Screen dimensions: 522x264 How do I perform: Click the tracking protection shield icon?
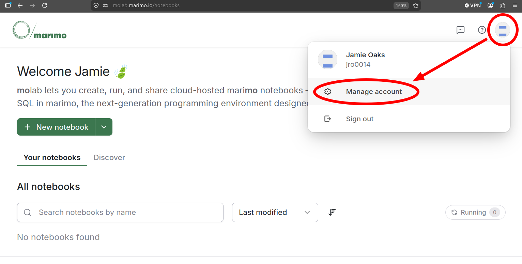click(x=96, y=5)
